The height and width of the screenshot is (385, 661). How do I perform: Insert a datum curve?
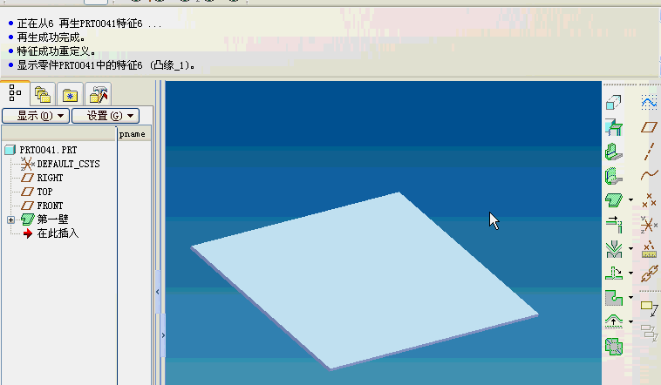coord(649,175)
